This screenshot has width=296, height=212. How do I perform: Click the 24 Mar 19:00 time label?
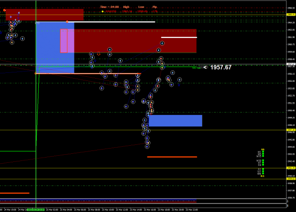pos(10,210)
